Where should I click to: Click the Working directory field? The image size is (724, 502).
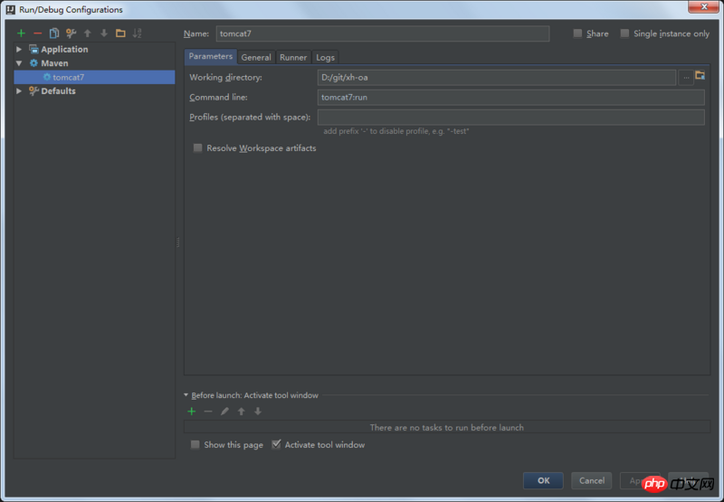point(497,78)
